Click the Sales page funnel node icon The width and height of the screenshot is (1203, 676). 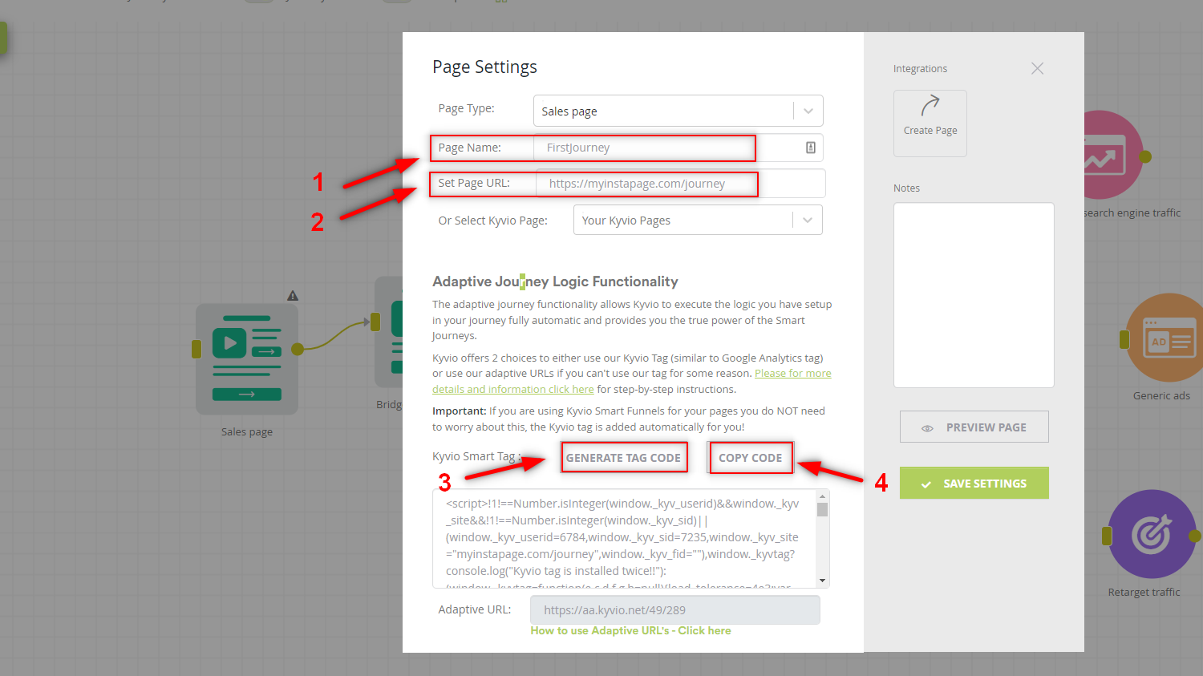[x=247, y=358]
